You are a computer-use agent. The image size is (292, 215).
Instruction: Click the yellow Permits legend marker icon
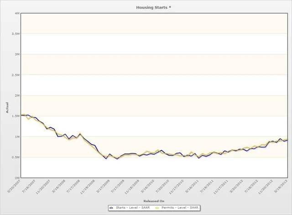pyautogui.click(x=157, y=208)
